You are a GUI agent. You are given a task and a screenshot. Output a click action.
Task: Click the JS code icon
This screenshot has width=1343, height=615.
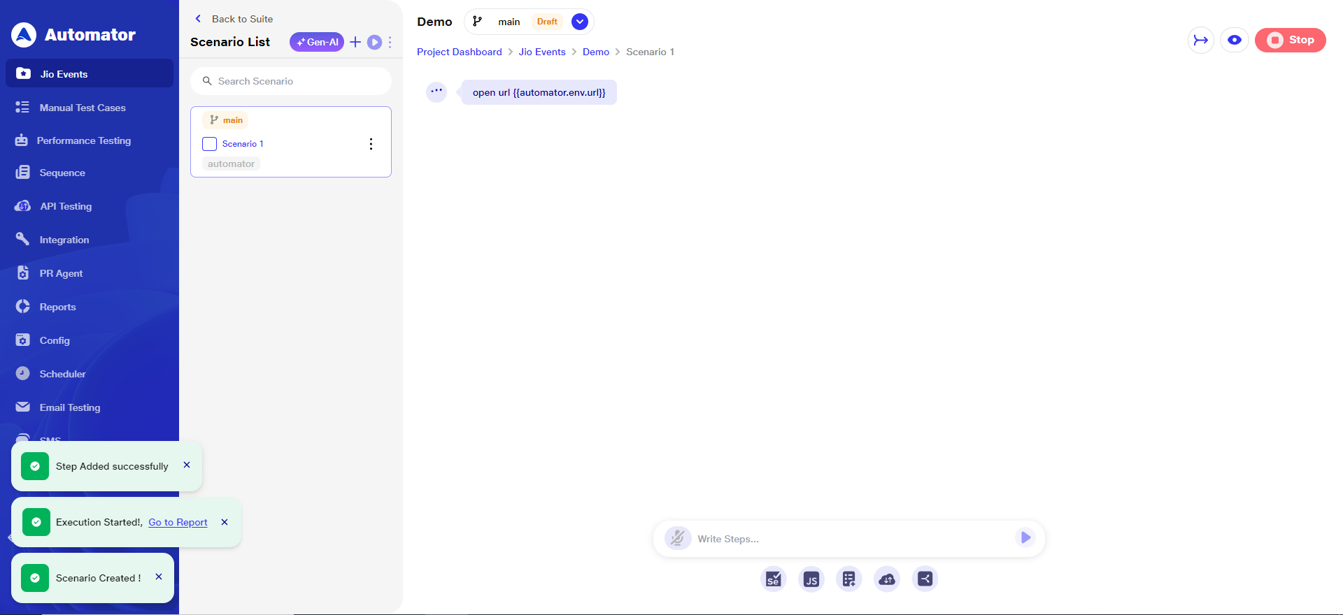click(811, 579)
